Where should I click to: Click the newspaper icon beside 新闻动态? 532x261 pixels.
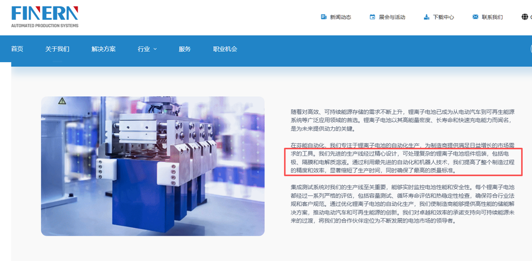pyautogui.click(x=323, y=17)
